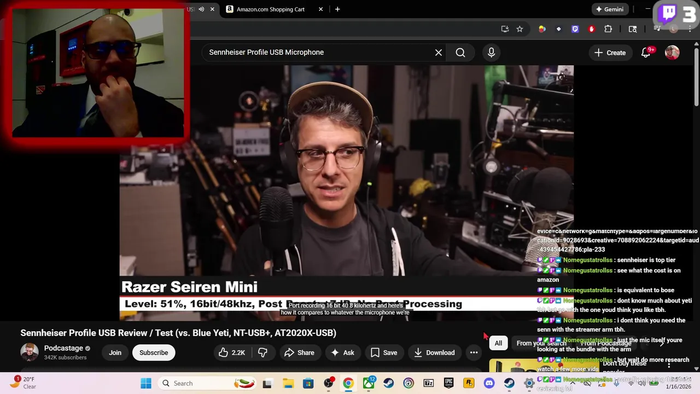Open the Podcastage channel name link
The image size is (700, 394).
[x=63, y=348]
